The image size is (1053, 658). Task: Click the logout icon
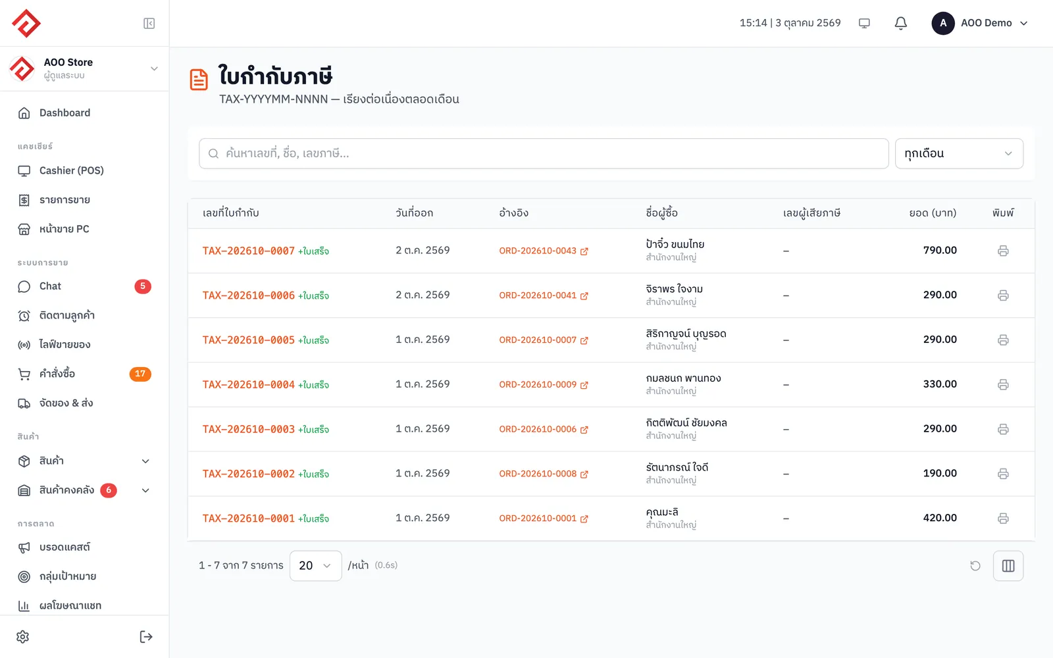click(146, 637)
